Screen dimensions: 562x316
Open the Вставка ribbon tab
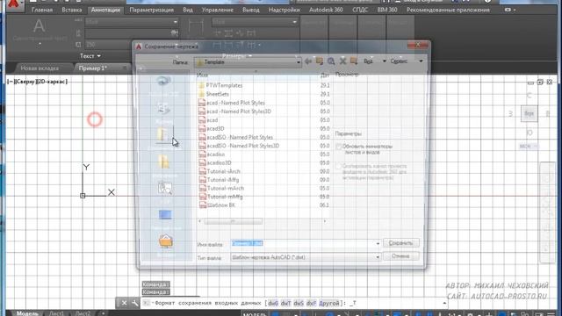[x=72, y=10]
